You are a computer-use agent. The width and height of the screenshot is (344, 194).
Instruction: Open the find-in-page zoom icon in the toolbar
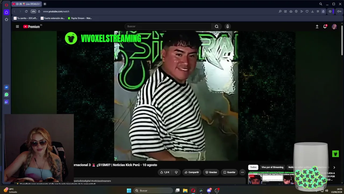click(280, 11)
